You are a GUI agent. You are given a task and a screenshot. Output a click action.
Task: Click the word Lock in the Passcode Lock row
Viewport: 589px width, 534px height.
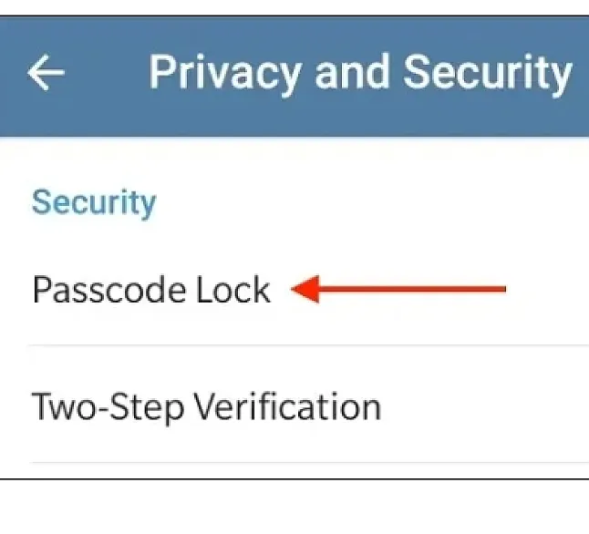(x=233, y=290)
